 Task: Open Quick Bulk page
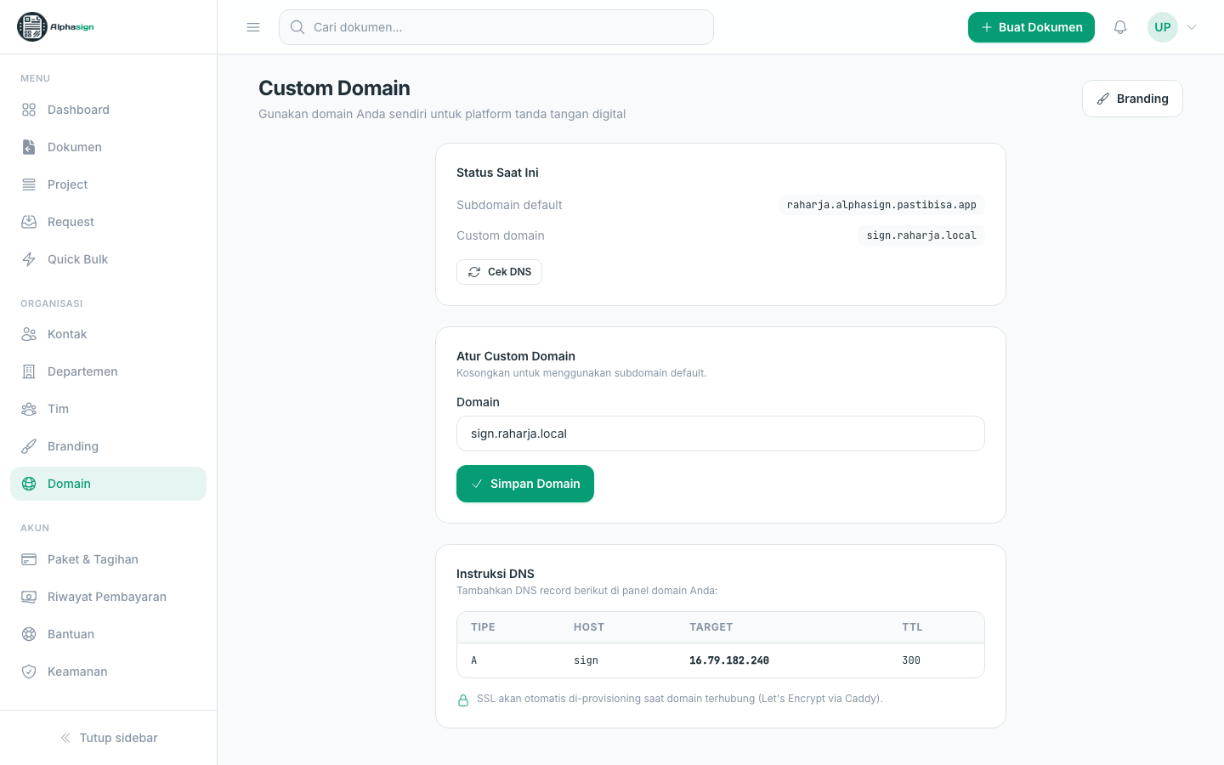108,259
